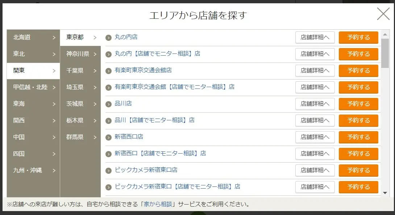The width and height of the screenshot is (395, 215).
Task: Click the arrow icon beside 品川店
Action: [x=109, y=104]
